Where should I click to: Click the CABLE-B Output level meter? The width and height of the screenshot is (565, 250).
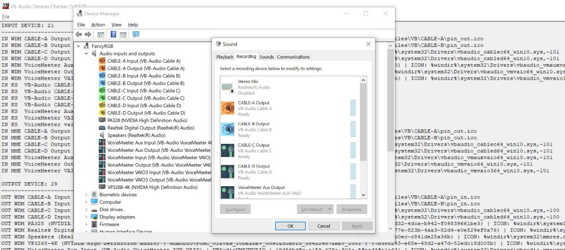pos(353,129)
